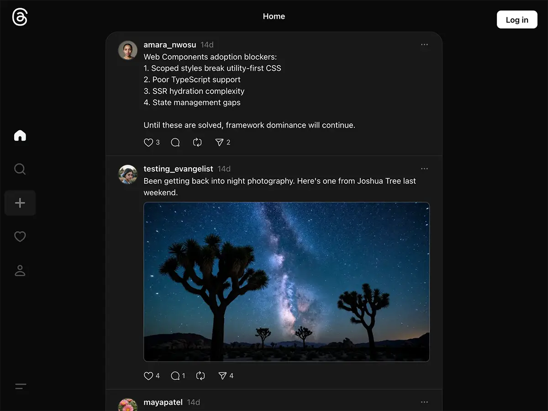Open Search from the sidebar

click(20, 169)
